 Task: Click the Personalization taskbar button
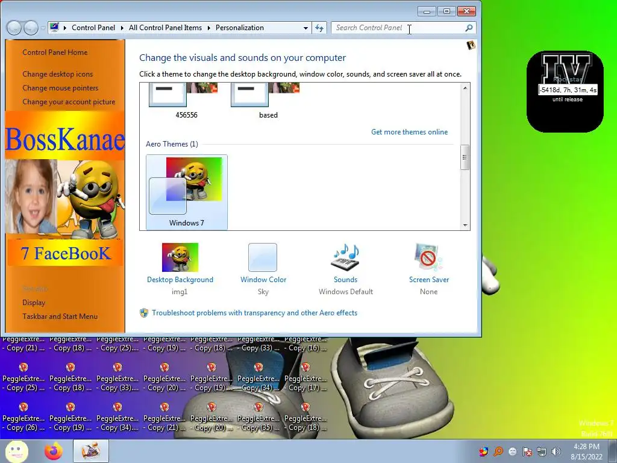(x=91, y=451)
